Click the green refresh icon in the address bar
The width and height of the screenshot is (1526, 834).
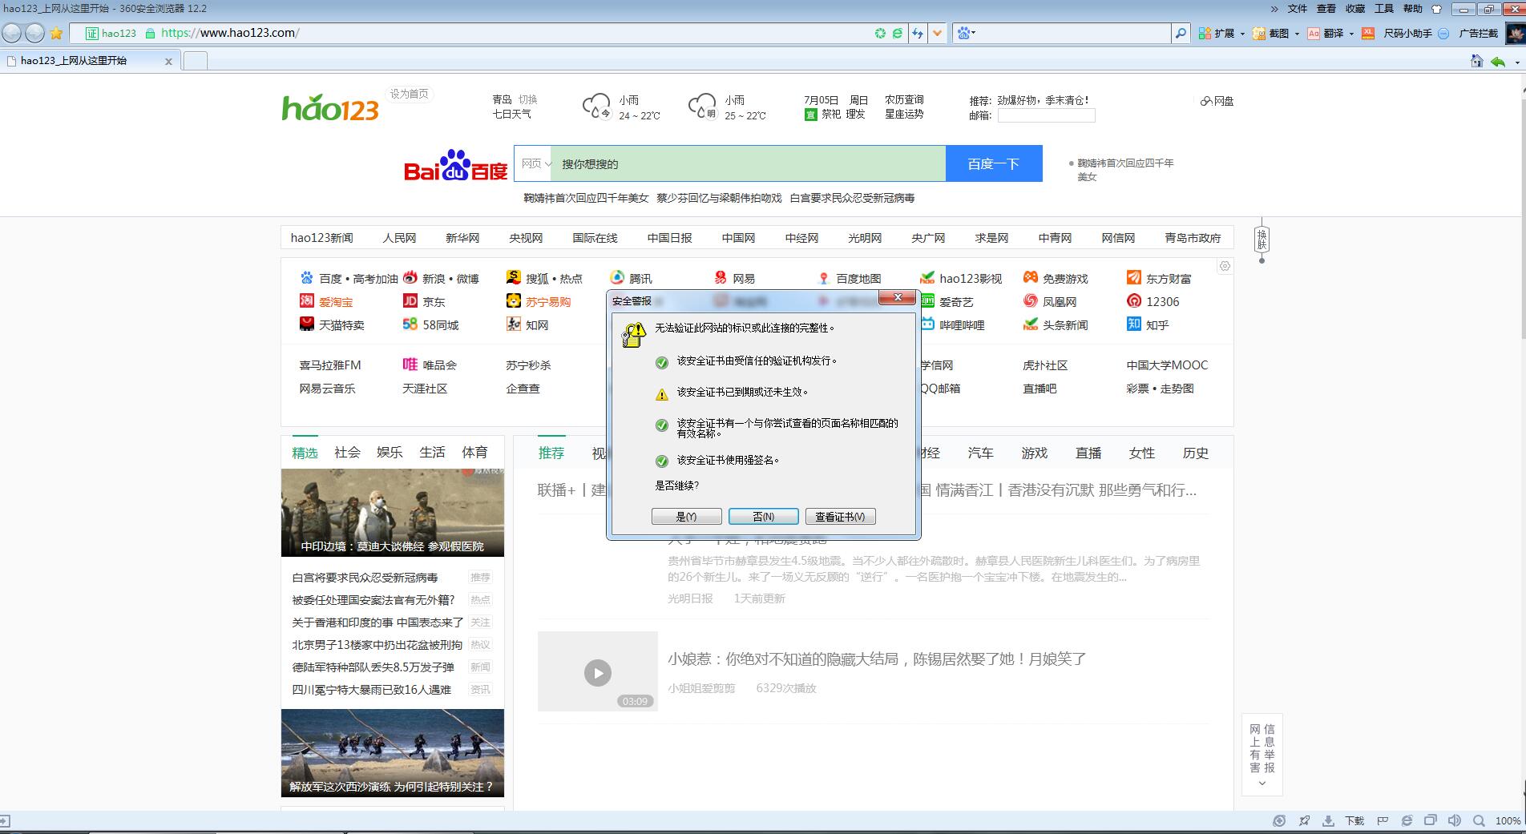click(880, 33)
